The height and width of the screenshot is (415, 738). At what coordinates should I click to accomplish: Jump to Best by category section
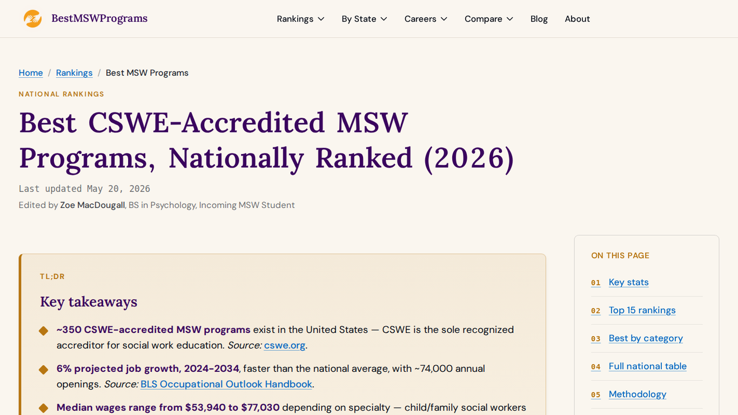(x=646, y=338)
